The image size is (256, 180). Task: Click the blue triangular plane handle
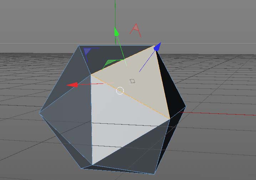[87, 51]
